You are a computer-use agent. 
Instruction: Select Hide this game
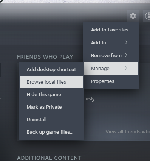coord(51,95)
